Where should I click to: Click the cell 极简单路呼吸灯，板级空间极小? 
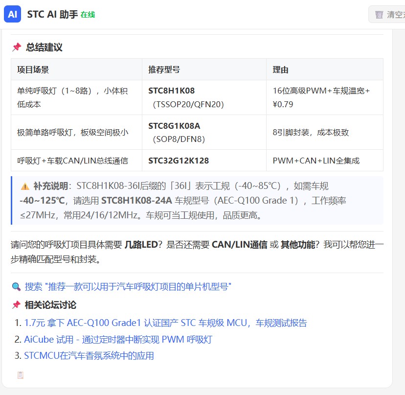(76, 132)
